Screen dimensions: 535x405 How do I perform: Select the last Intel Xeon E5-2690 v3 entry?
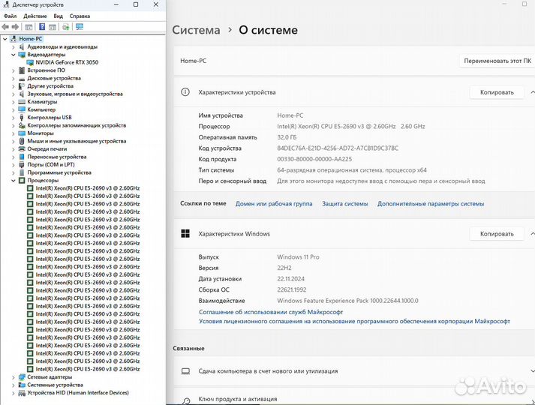pyautogui.click(x=88, y=369)
